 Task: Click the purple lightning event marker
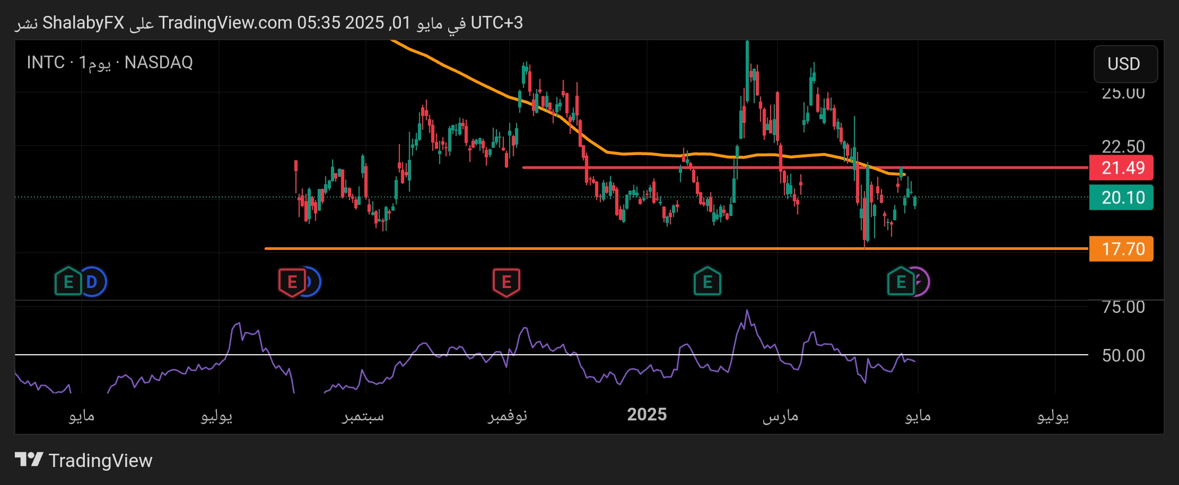pos(922,282)
